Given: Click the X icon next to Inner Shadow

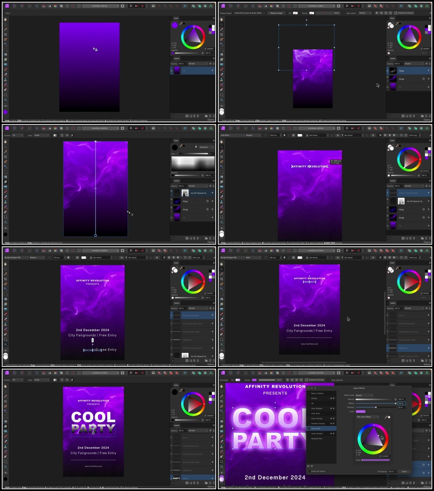Looking at the screenshot, I should pos(334,408).
